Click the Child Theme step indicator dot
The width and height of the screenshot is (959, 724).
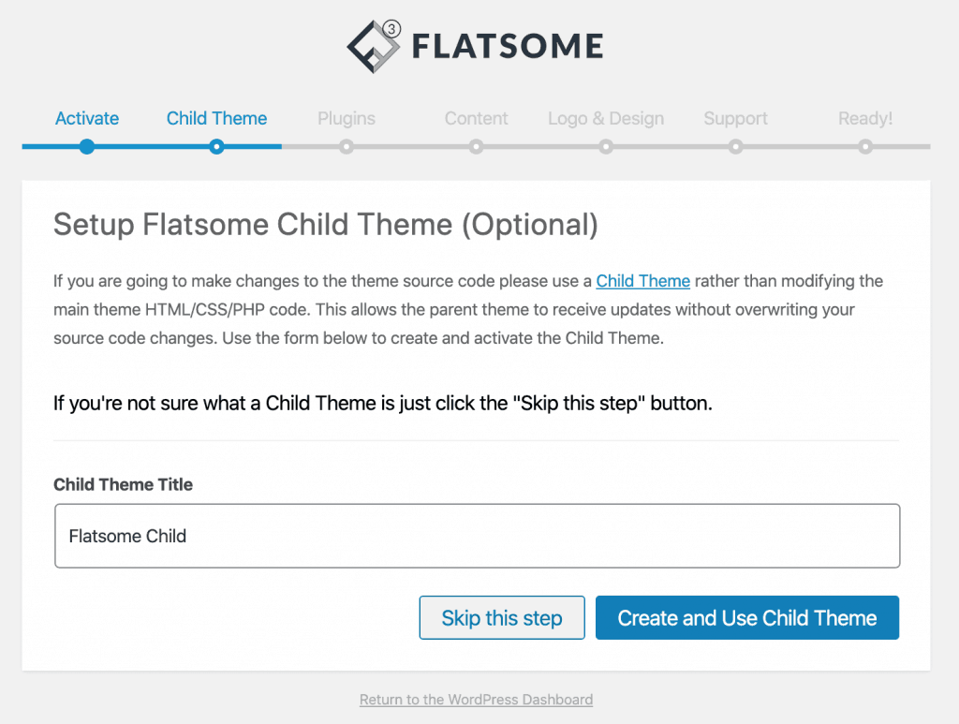pyautogui.click(x=216, y=146)
